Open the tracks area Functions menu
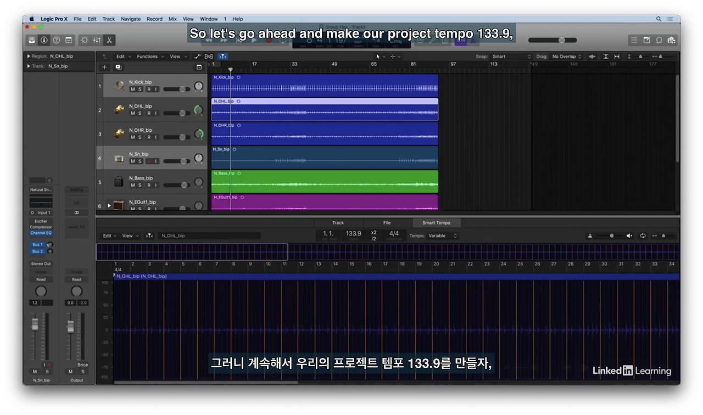This screenshot has height=415, width=703. [x=149, y=57]
